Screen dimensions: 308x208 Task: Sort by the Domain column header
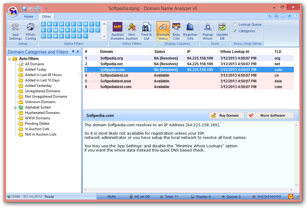coord(125,52)
